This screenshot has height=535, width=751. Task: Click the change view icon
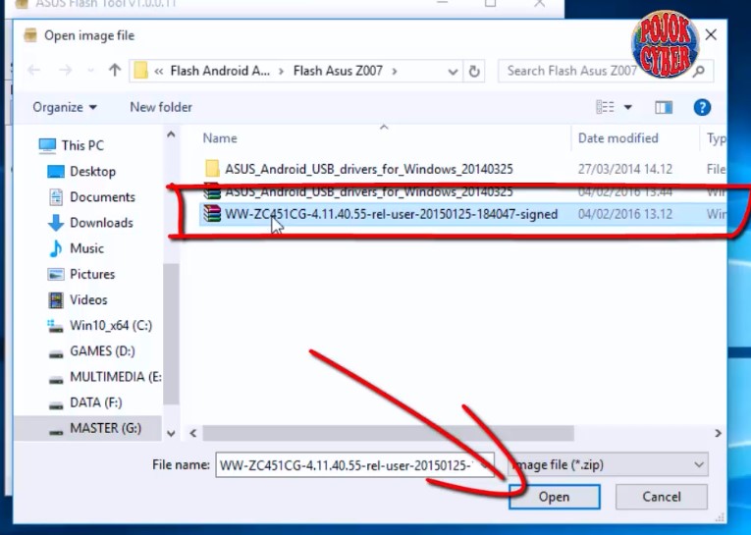tap(605, 107)
